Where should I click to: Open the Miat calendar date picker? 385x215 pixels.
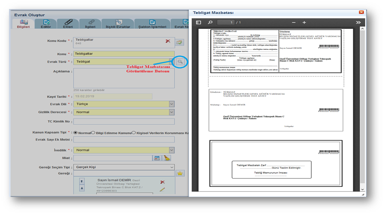coord(157,158)
